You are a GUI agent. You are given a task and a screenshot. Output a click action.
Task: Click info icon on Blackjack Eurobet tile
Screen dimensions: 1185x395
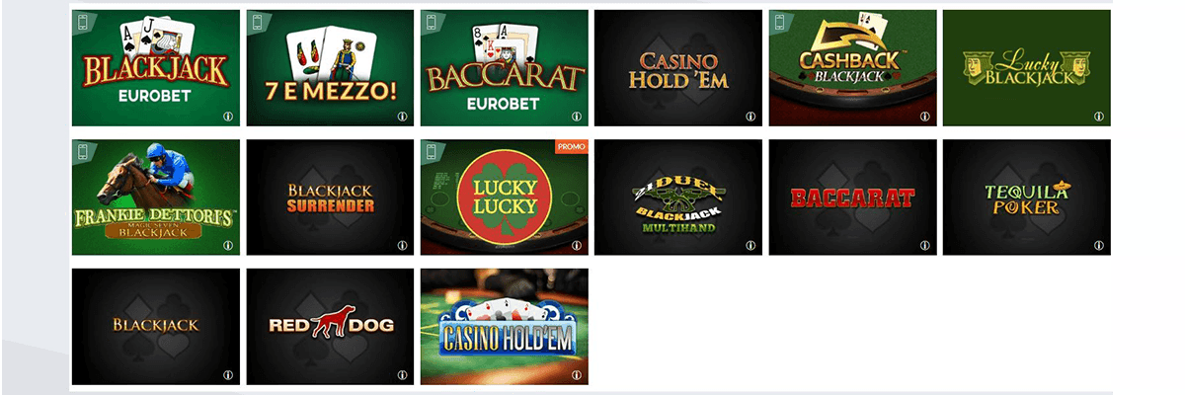click(229, 116)
